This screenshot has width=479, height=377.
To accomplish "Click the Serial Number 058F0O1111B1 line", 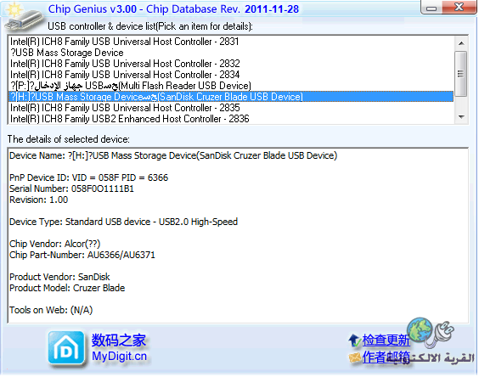I will [71, 188].
